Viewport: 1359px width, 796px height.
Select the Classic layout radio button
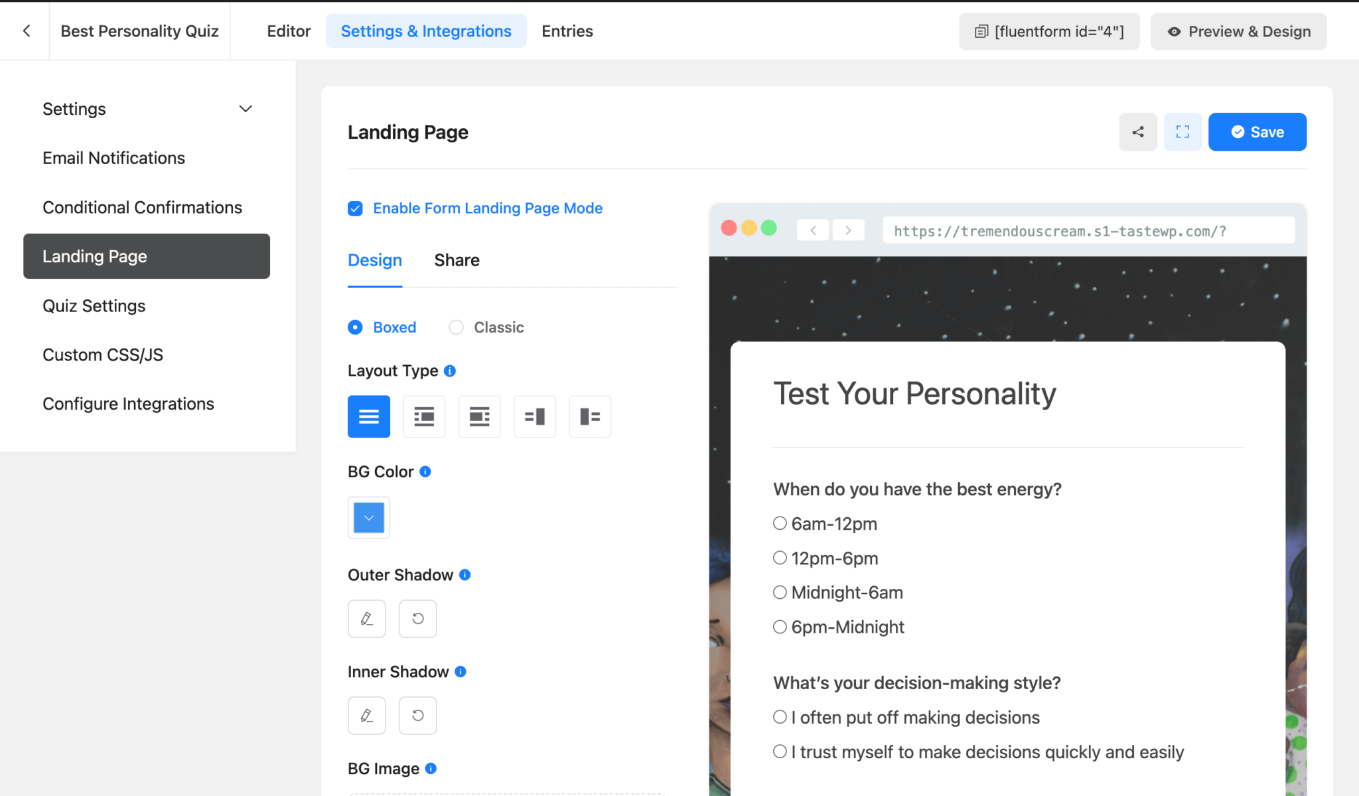coord(456,327)
